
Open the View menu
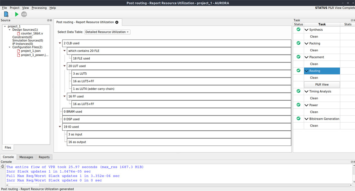click(25, 8)
